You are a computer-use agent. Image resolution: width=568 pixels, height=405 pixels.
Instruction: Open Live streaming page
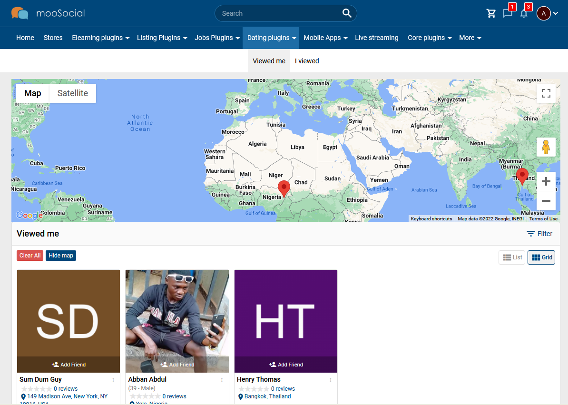(x=376, y=38)
